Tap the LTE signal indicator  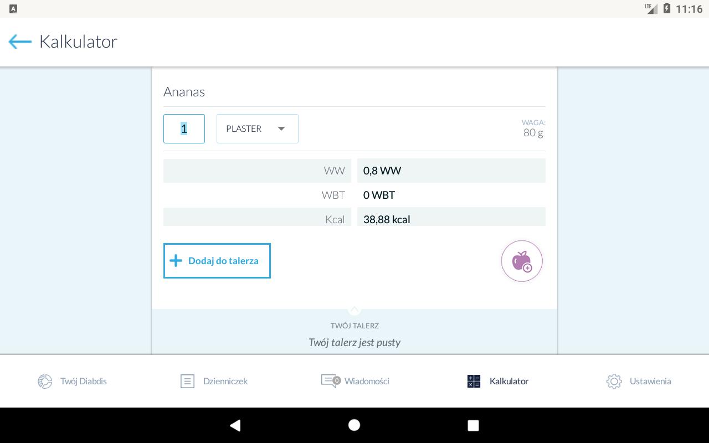tap(651, 8)
